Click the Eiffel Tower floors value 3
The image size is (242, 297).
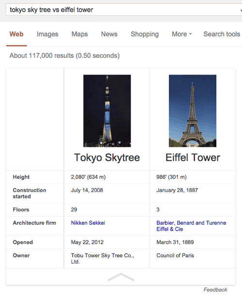pos(158,209)
